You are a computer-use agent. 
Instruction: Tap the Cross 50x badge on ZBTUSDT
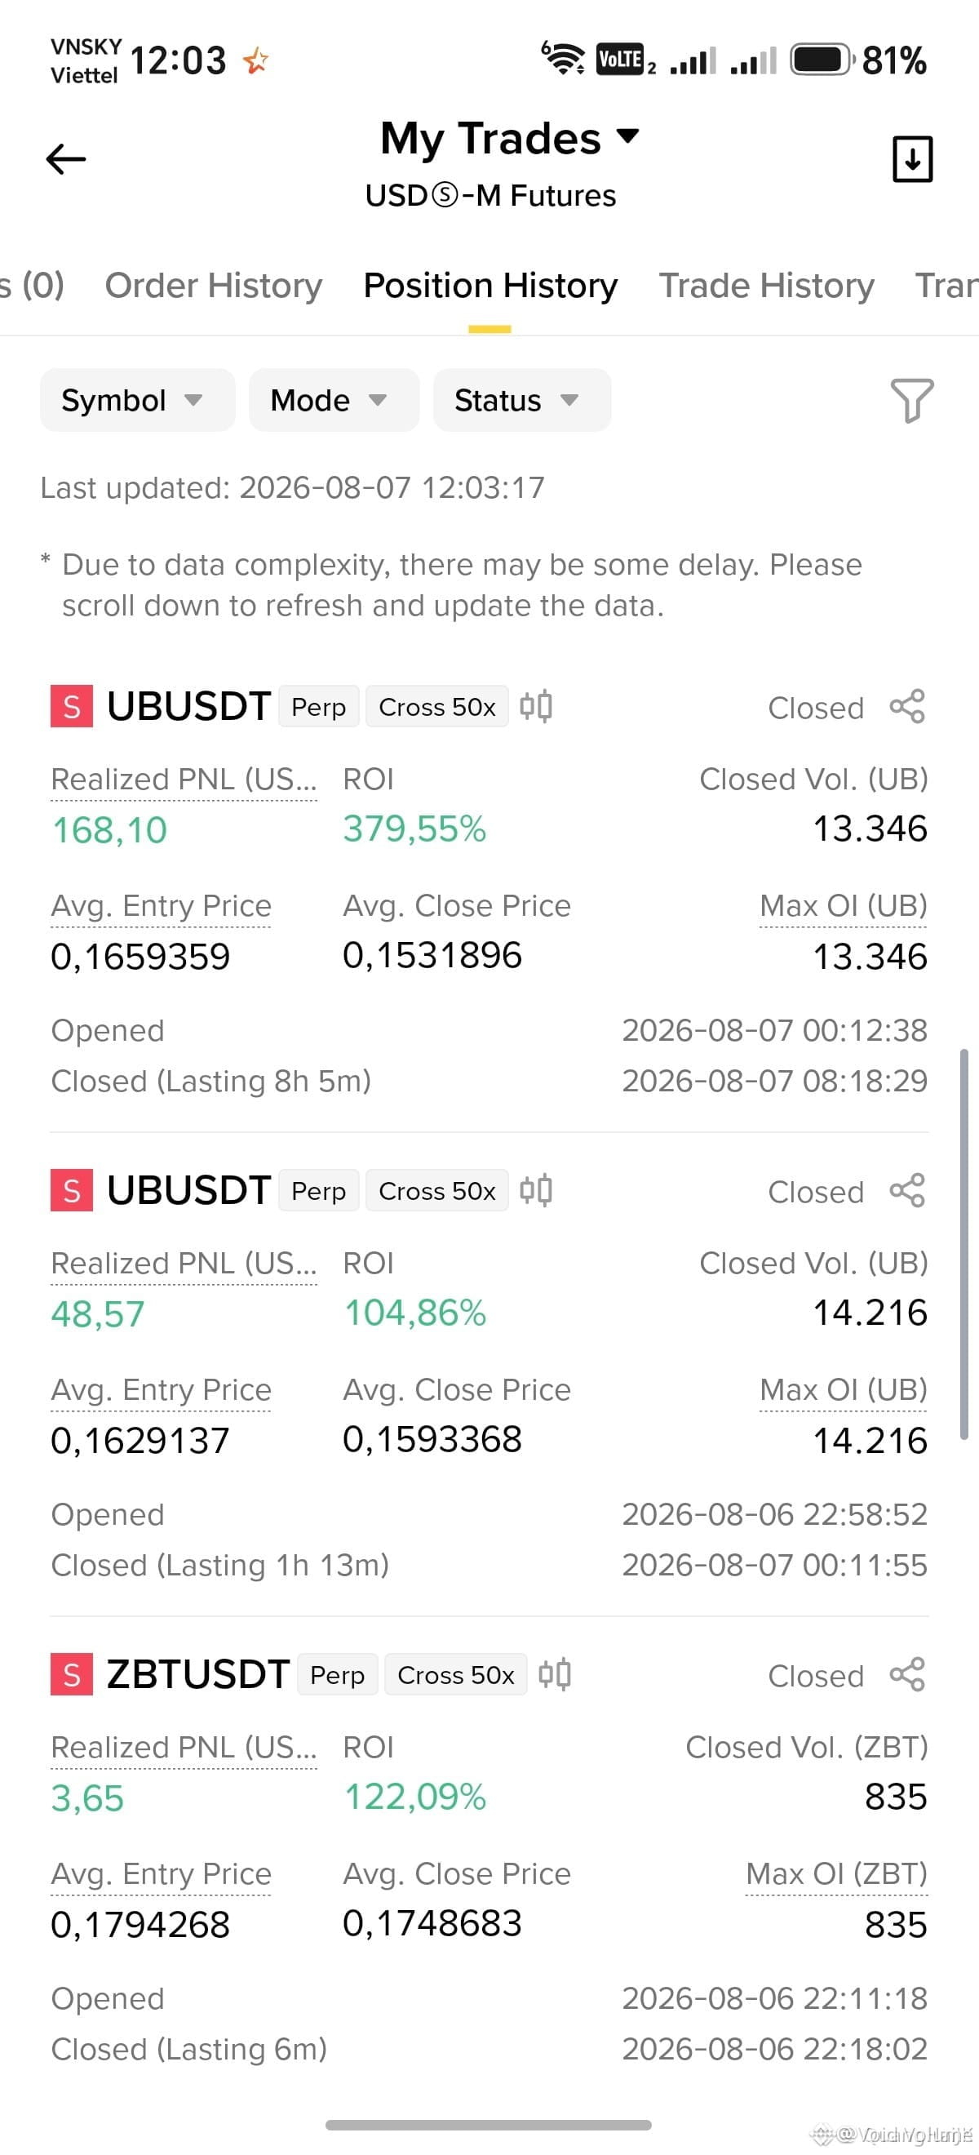click(x=455, y=1675)
